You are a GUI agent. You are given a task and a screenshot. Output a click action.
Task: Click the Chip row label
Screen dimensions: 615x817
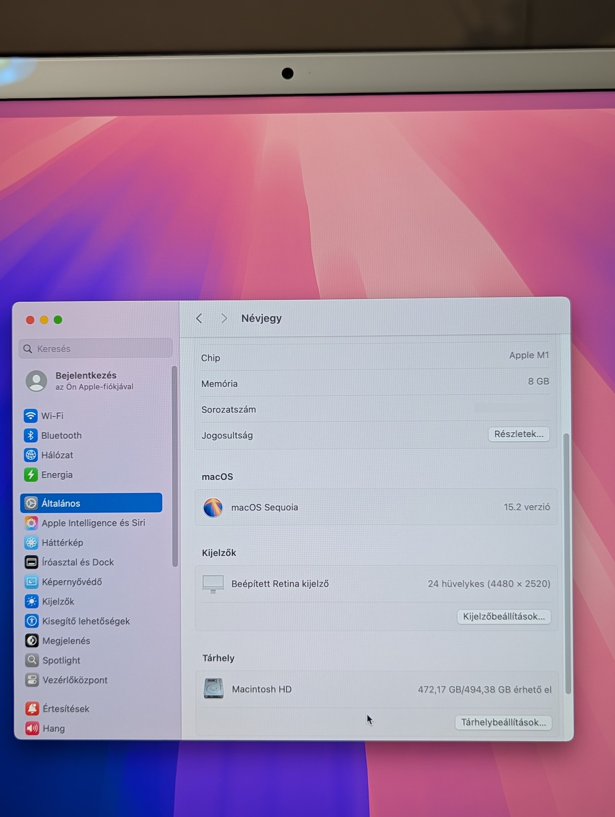(210, 358)
